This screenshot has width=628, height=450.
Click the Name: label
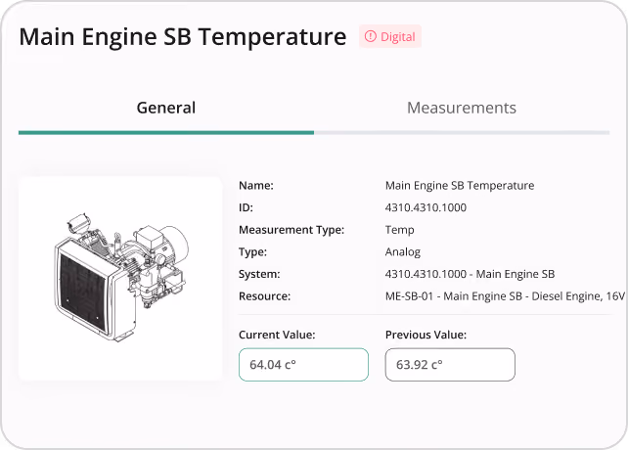coord(256,186)
